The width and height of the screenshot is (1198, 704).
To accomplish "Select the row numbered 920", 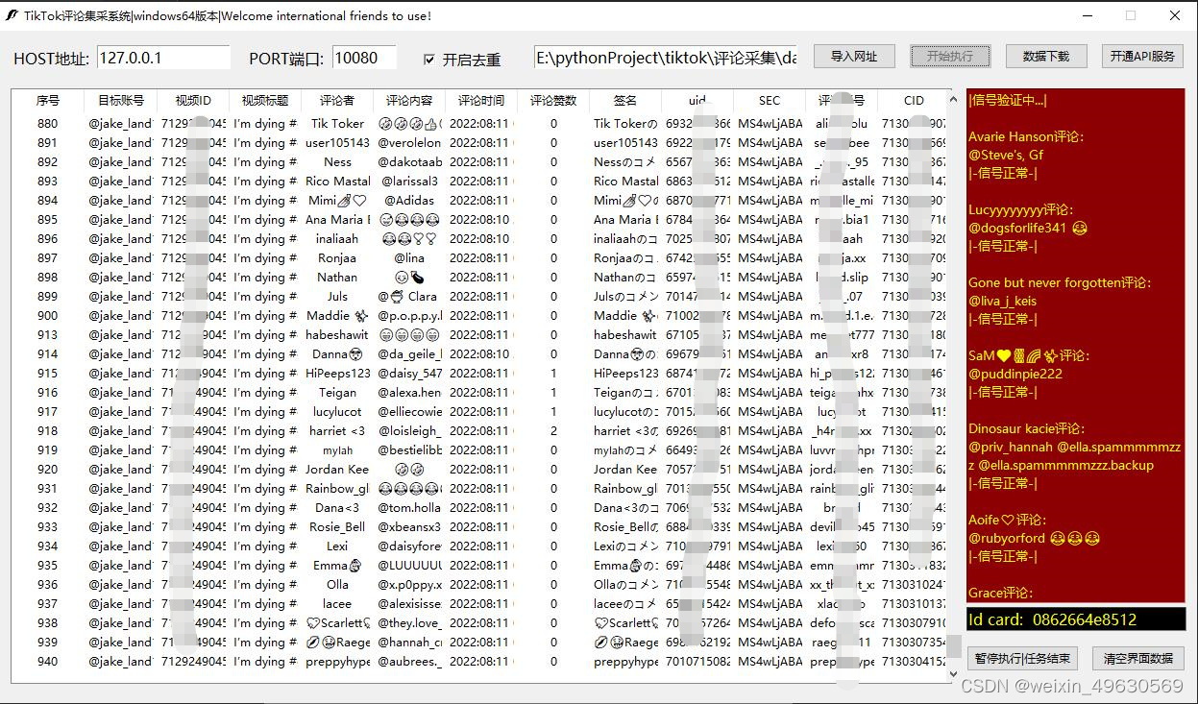I will 480,469.
